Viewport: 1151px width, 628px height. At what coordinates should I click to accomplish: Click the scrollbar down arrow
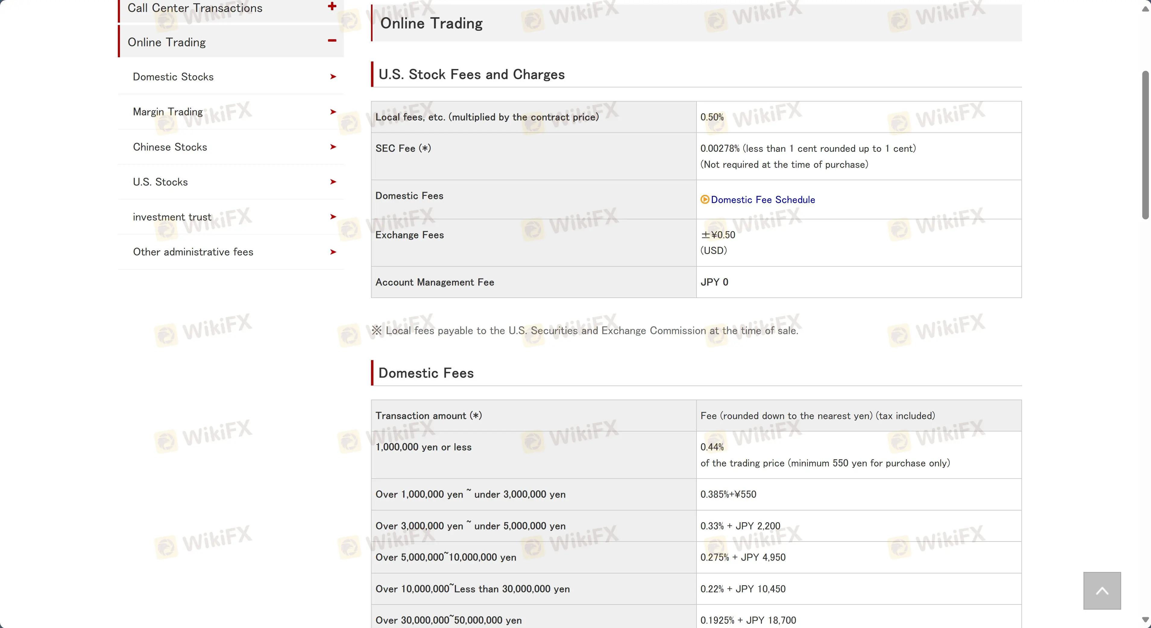[x=1145, y=620]
